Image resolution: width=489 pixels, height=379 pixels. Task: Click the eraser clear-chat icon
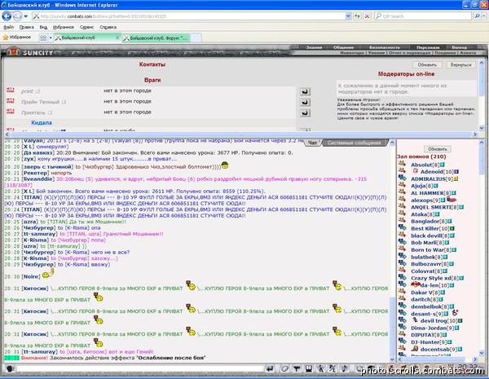(x=284, y=368)
